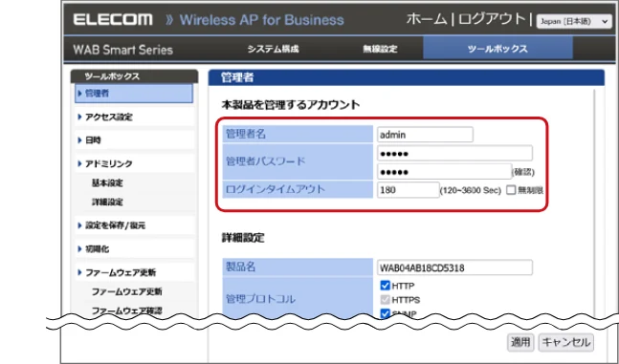Open the ホーム link

(427, 18)
